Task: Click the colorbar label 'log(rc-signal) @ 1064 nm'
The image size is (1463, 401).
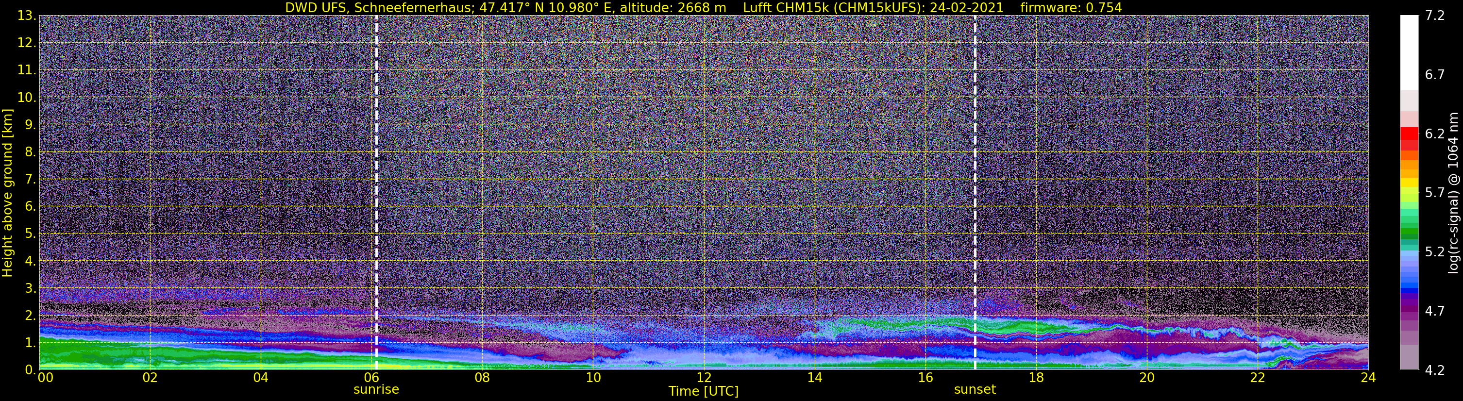Action: tap(1454, 193)
